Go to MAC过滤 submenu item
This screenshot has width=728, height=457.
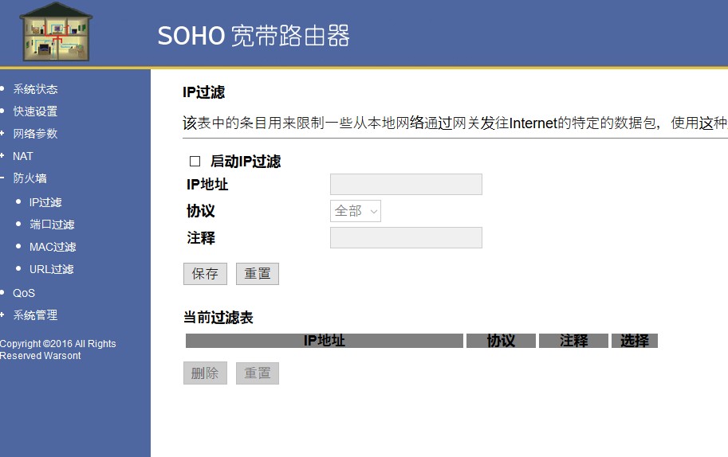[53, 247]
